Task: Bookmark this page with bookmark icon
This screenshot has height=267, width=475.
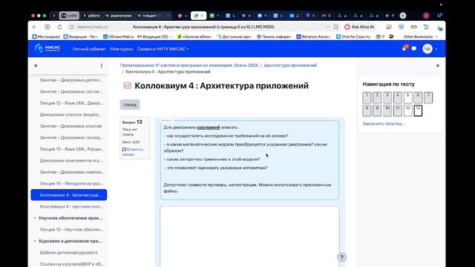Action: point(336,27)
